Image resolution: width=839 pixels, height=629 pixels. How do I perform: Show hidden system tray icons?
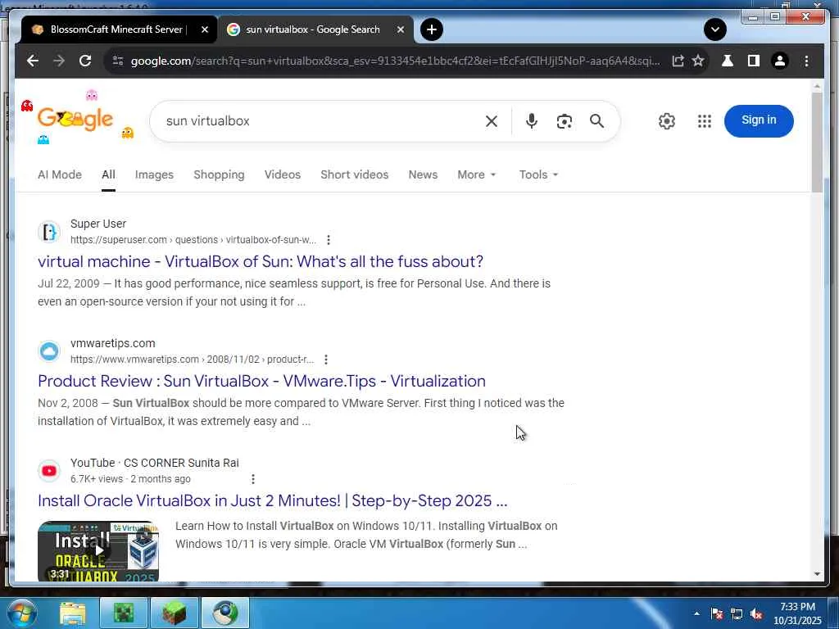[696, 613]
